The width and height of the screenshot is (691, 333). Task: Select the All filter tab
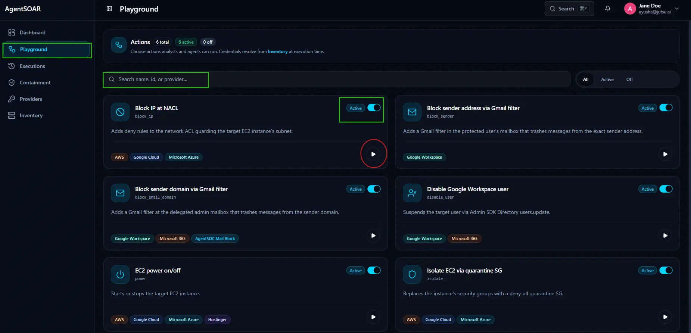586,79
